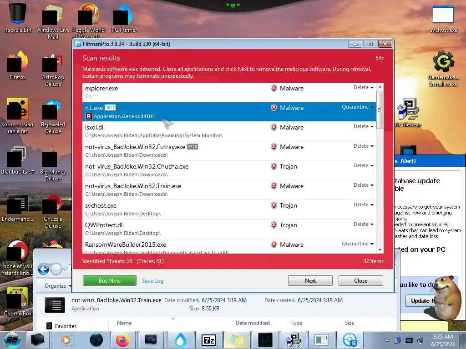466x349 pixels.
Task: Select the Gamemaker Installer.exe desktop icon
Action: [x=443, y=69]
